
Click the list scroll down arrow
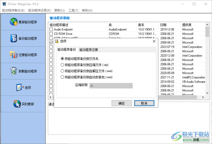tap(207, 93)
